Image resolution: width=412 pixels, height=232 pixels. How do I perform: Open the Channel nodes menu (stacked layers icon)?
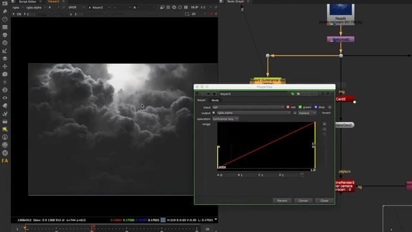pos(5,27)
